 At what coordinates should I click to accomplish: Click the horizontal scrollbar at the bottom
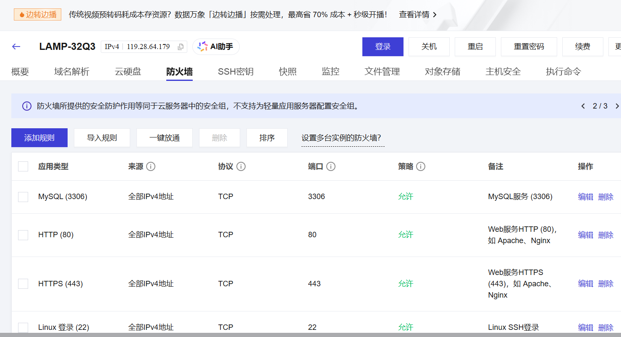(311, 335)
